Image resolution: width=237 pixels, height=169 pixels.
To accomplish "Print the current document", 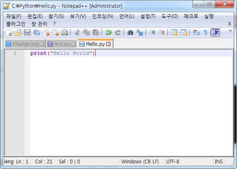I will coord(65,32).
